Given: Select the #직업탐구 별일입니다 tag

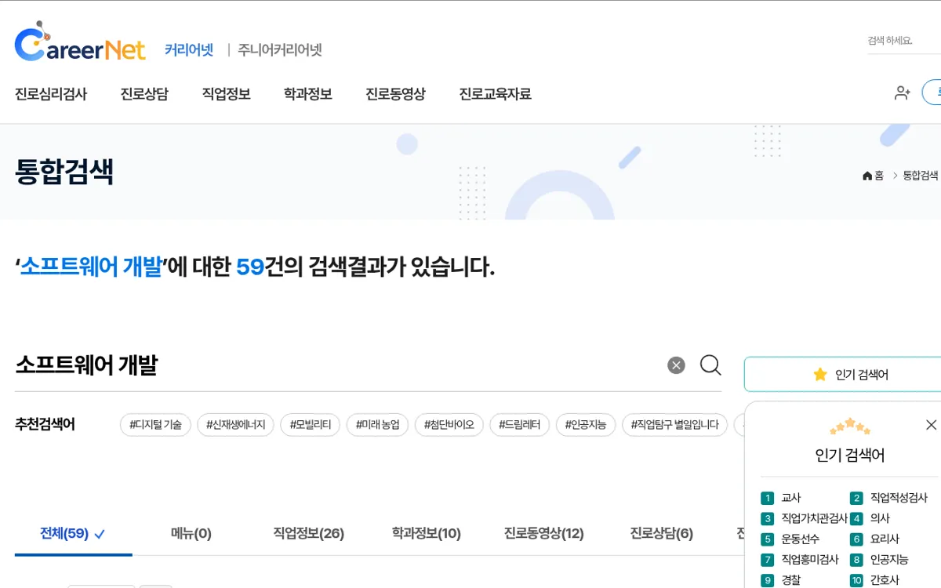Looking at the screenshot, I should [x=674, y=425].
